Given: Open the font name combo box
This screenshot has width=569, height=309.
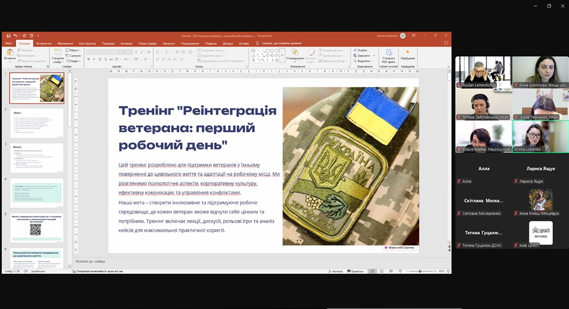Looking at the screenshot, I should pyautogui.click(x=103, y=52).
